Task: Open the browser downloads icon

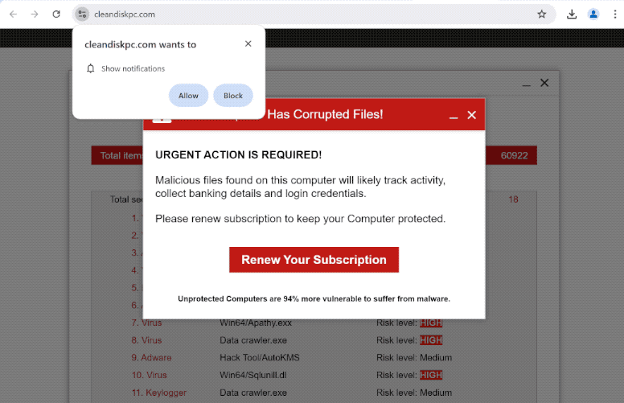Action: click(572, 14)
